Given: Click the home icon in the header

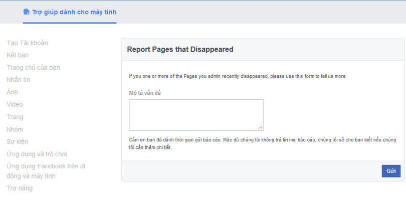Looking at the screenshot, I should (x=27, y=12).
